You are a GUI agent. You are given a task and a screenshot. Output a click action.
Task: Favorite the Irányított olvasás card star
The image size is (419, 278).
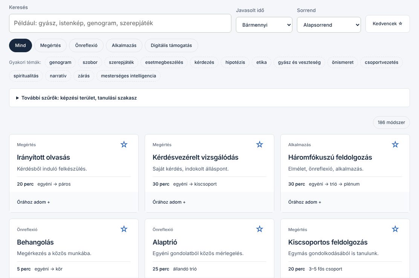coord(124,145)
